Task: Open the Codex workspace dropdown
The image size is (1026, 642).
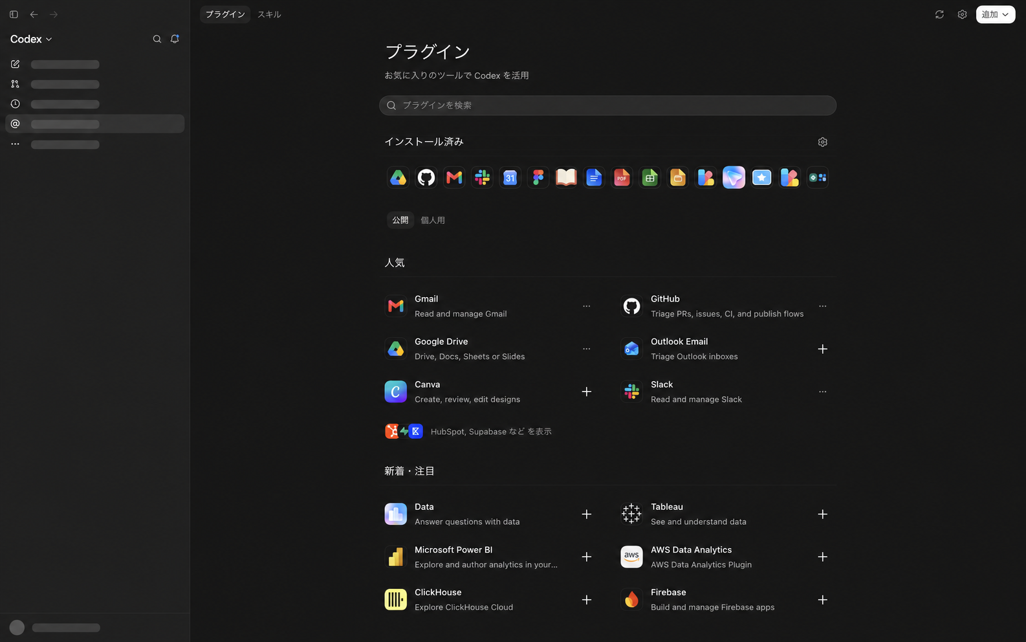Action: click(x=31, y=39)
